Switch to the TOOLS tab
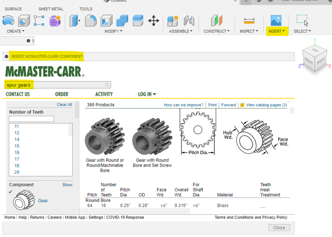The width and height of the screenshot is (332, 237). click(86, 9)
